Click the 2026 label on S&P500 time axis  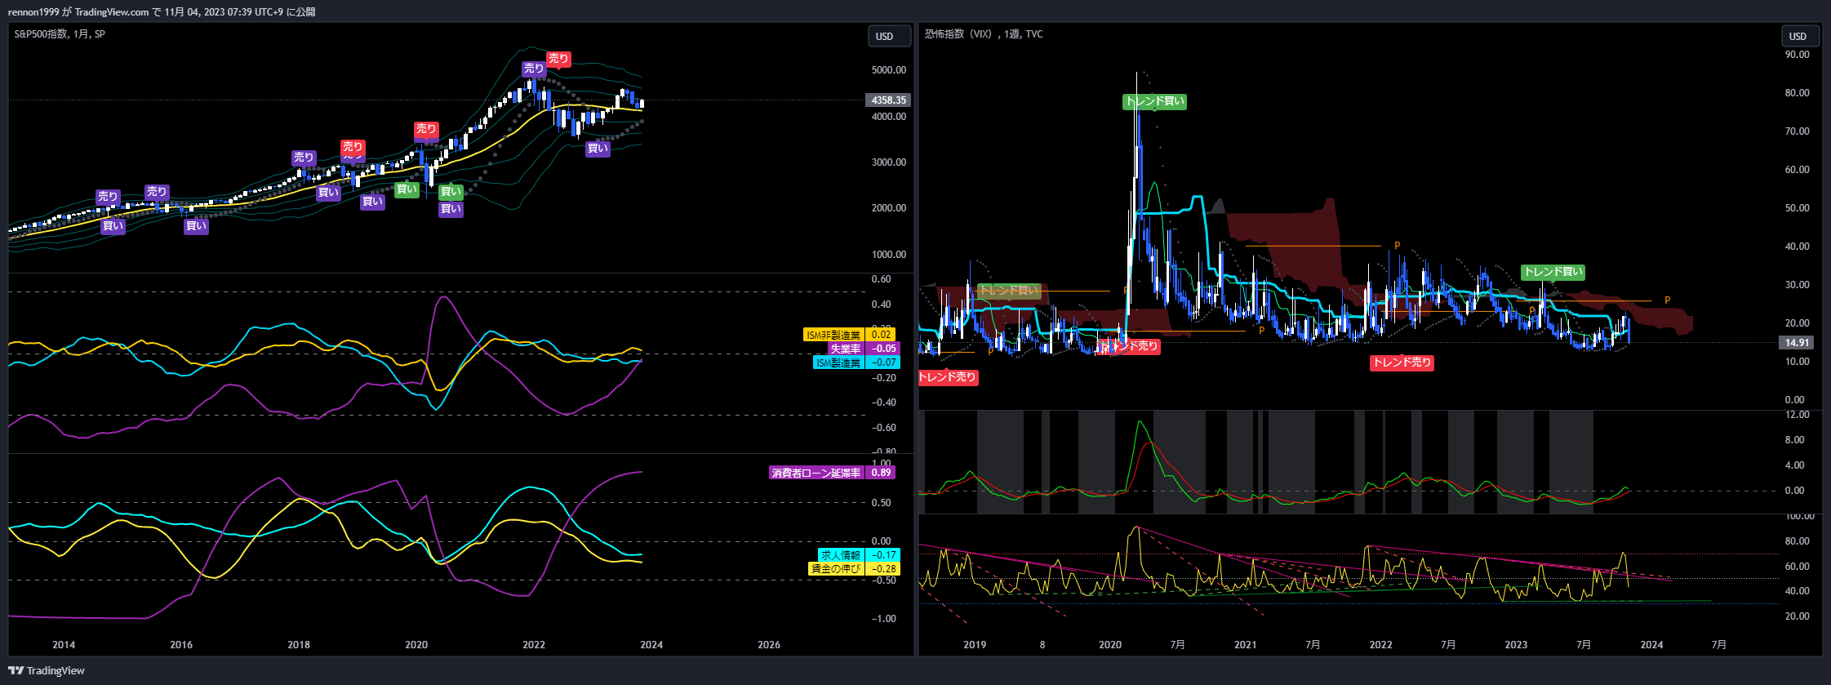(x=769, y=645)
